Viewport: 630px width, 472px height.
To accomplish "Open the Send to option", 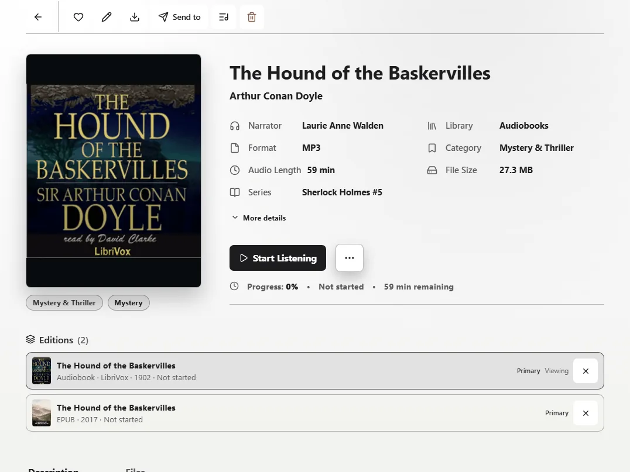I will (x=180, y=17).
